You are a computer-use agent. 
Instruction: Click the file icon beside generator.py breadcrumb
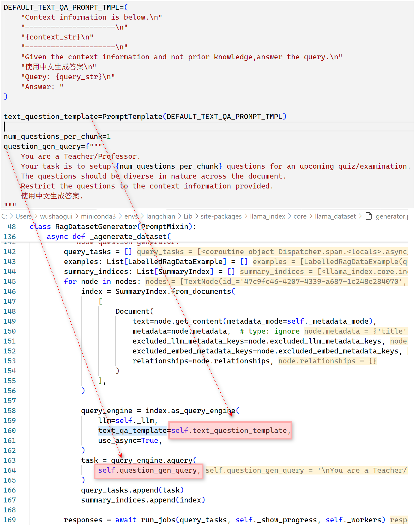click(369, 216)
